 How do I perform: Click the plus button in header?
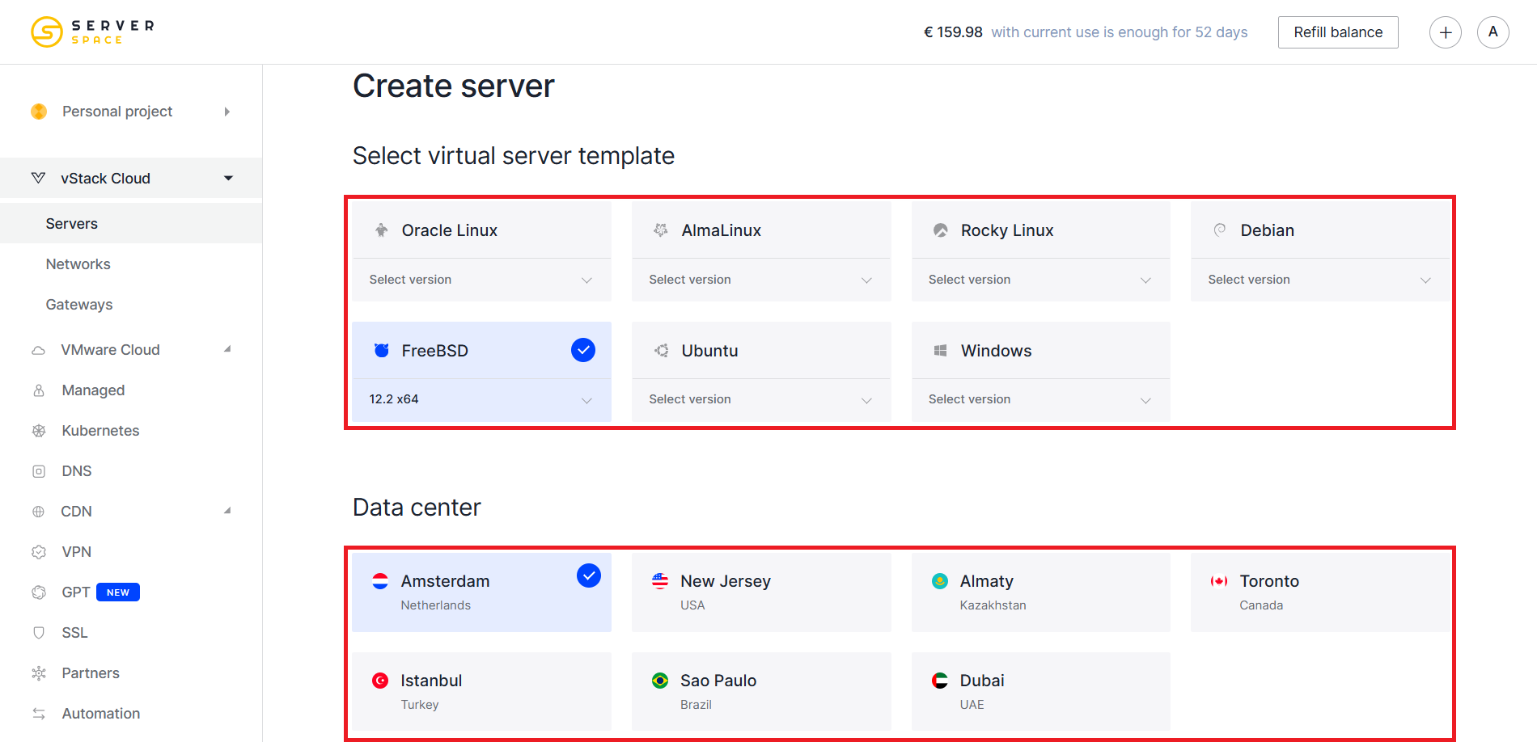(x=1446, y=32)
